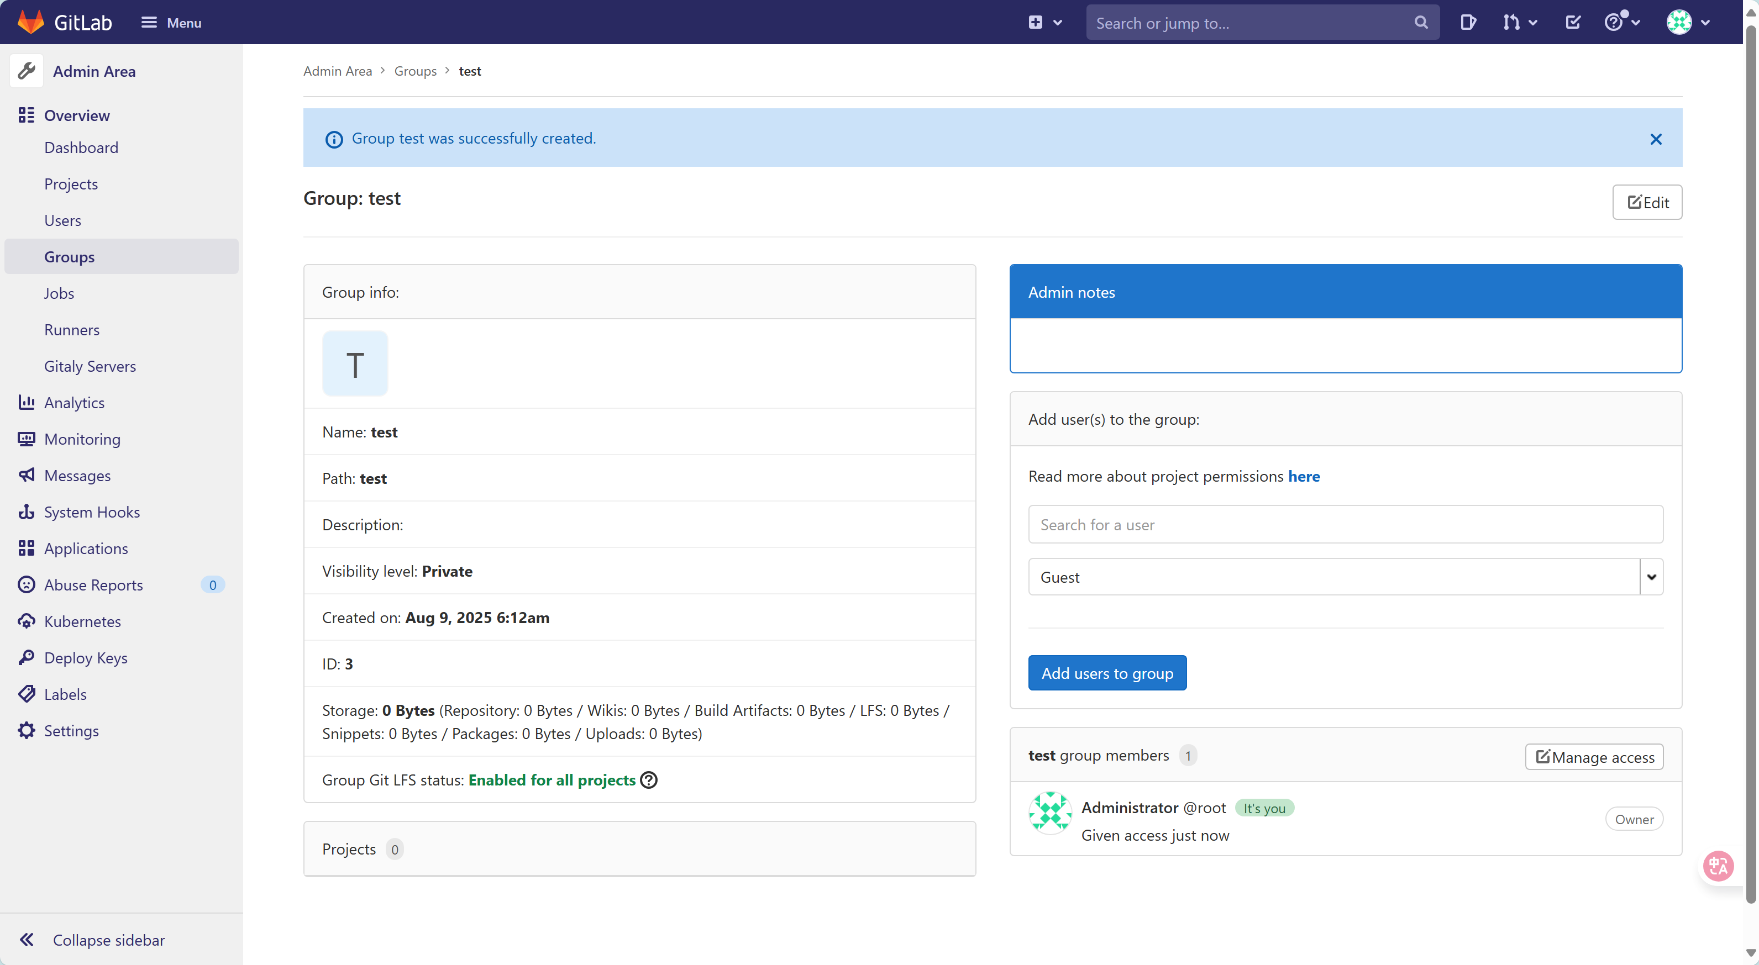This screenshot has height=965, width=1759.
Task: Go to Dashboard in sidebar
Action: coord(81,147)
